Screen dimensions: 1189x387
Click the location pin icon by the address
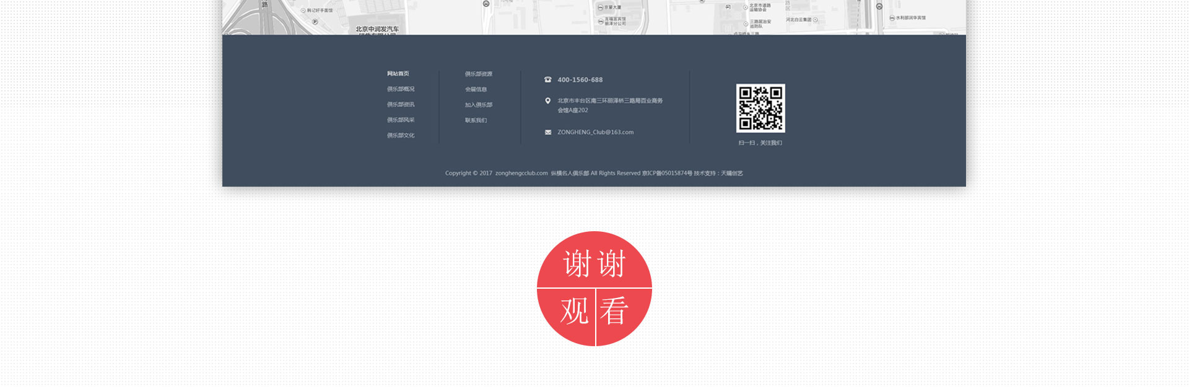click(x=547, y=101)
